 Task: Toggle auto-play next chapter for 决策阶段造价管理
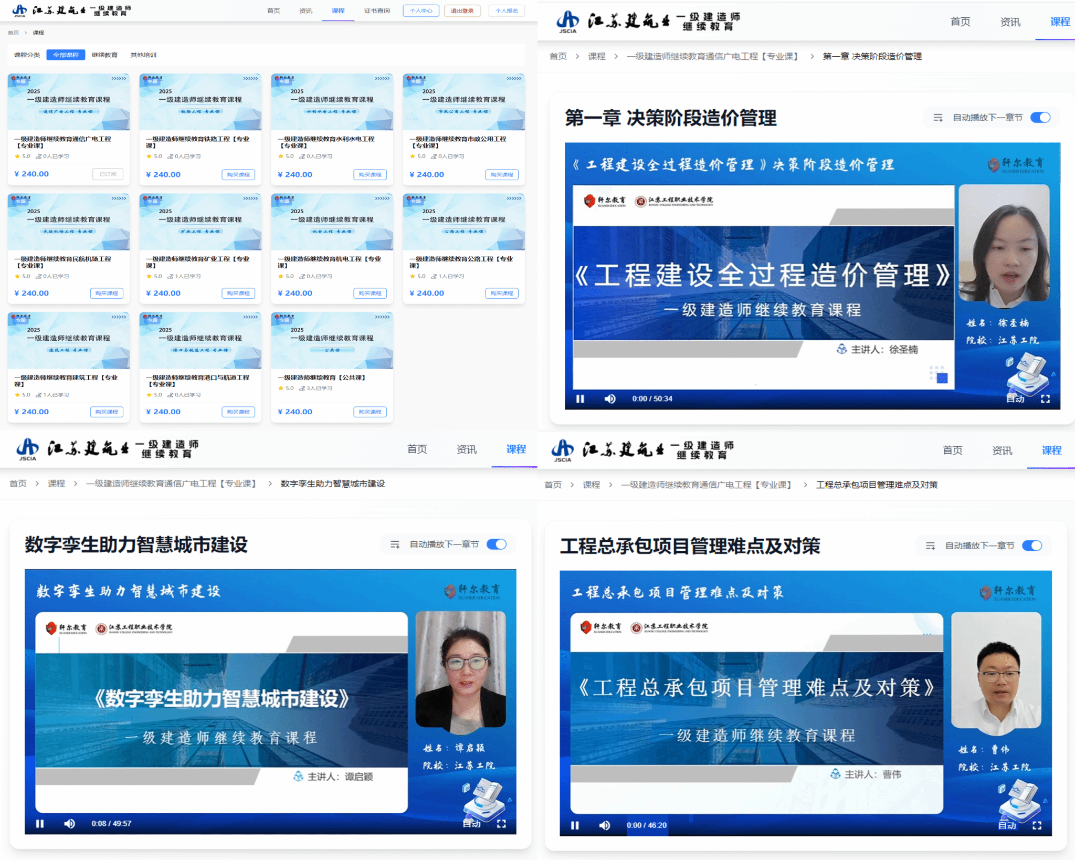tap(1040, 118)
